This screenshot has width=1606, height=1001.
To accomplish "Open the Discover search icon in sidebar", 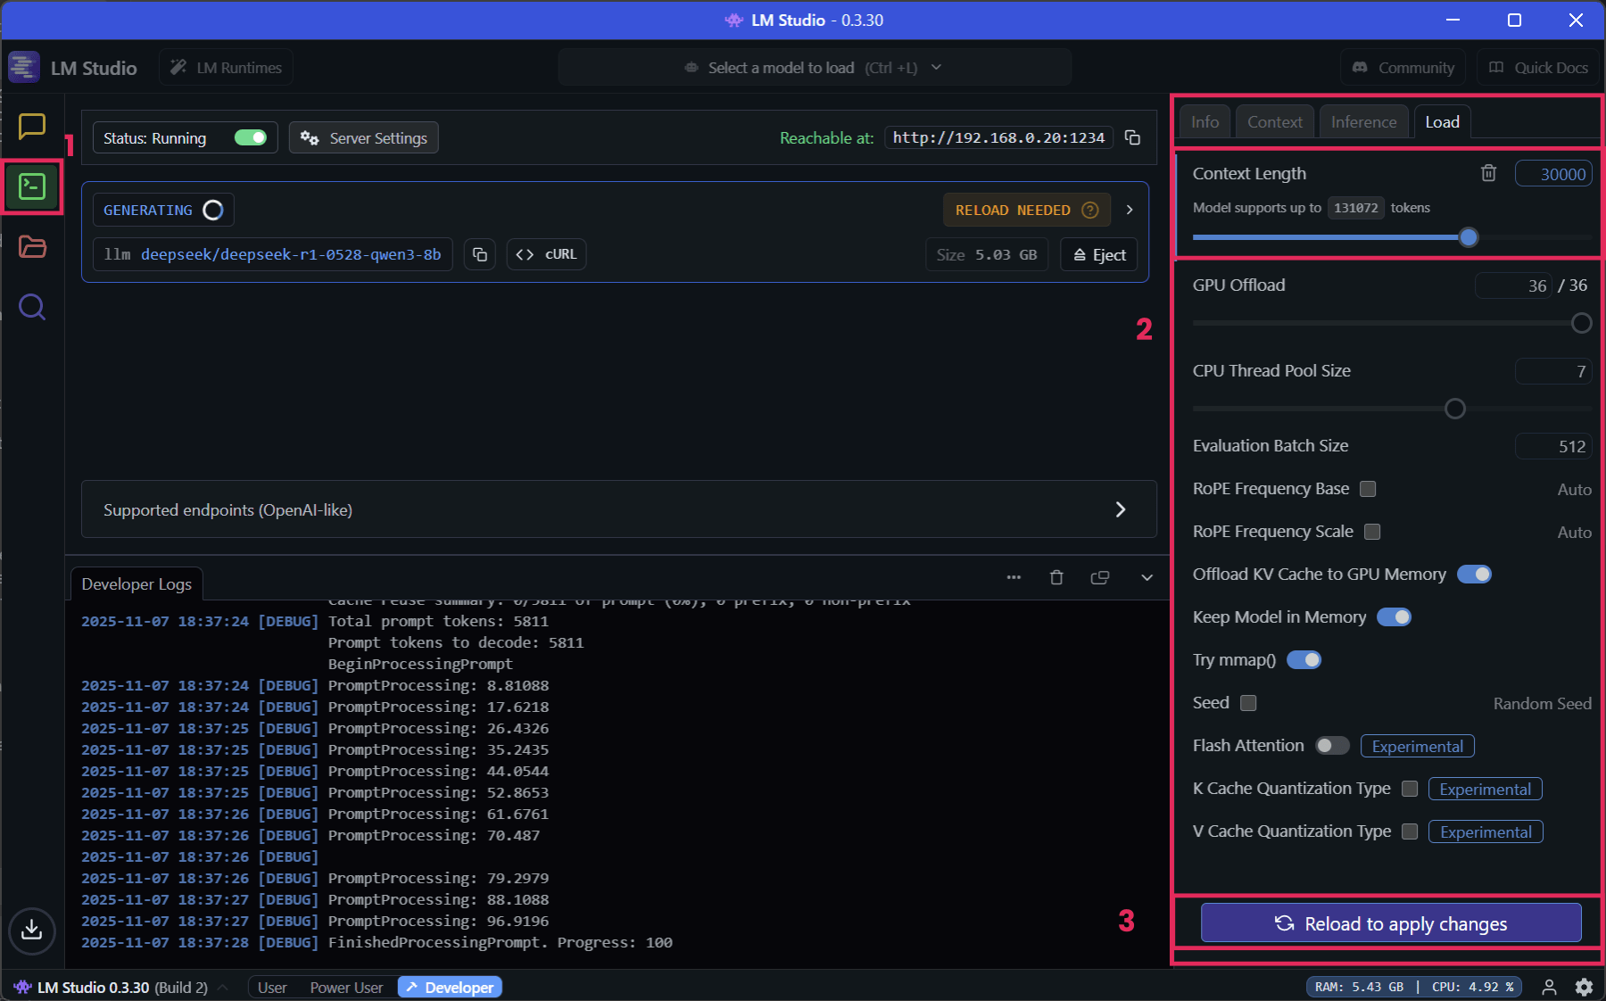I will click(x=32, y=308).
